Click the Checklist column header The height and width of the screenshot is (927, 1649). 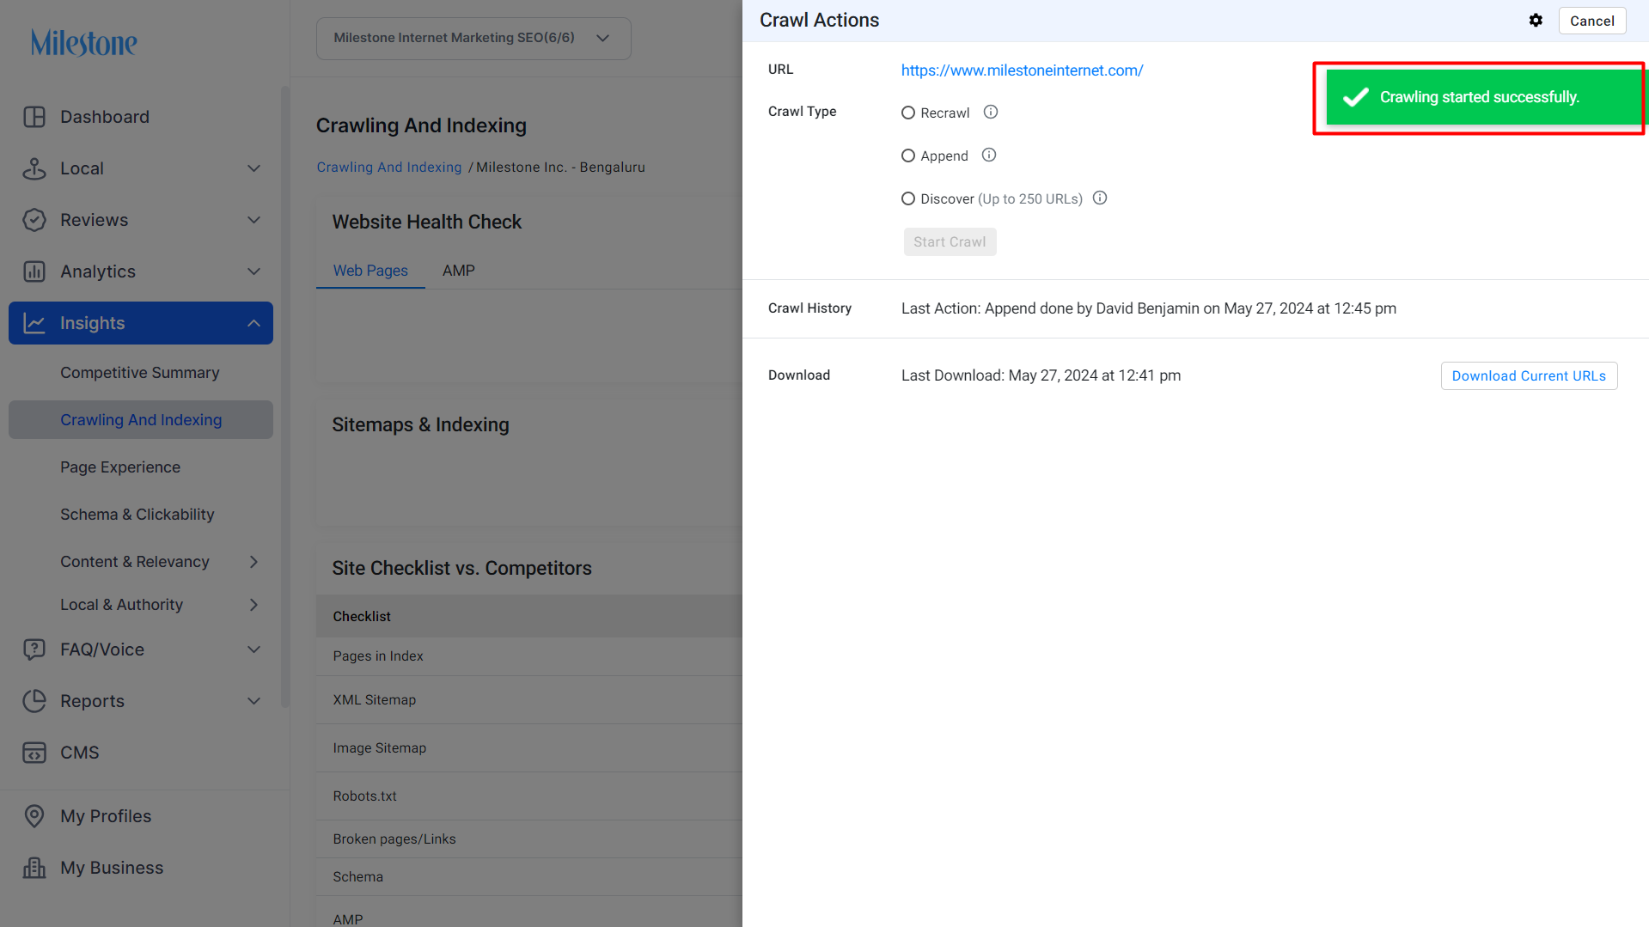362,617
